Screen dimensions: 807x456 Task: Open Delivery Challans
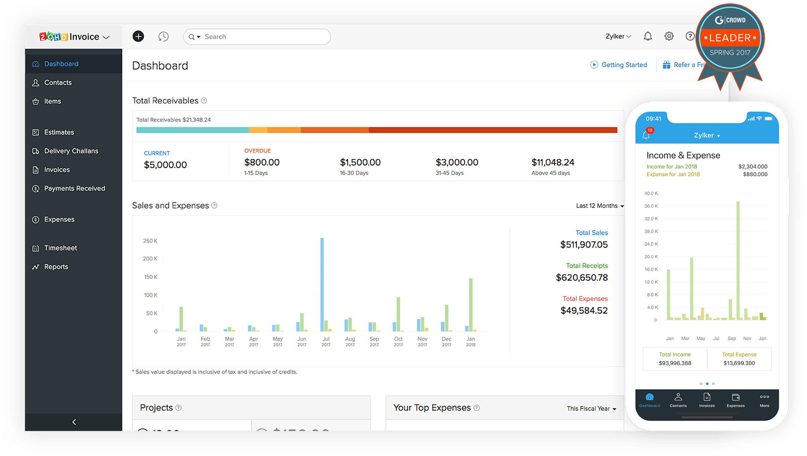click(71, 151)
